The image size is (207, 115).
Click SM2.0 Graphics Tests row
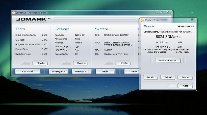pyautogui.click(x=31, y=35)
